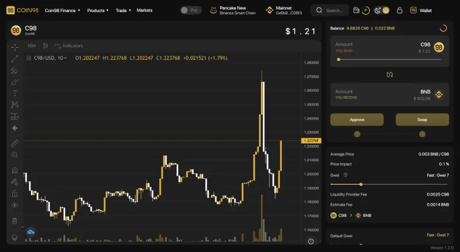This screenshot has height=252, width=460.
Task: Click the C98 token in swap route
Action: point(339,215)
